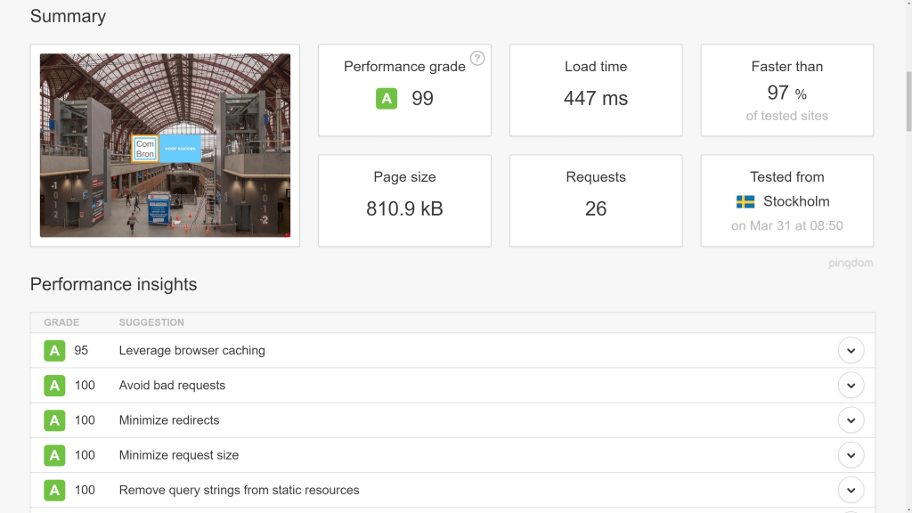912x513 pixels.
Task: Click the green A grade badge beside 99
Action: pos(387,98)
